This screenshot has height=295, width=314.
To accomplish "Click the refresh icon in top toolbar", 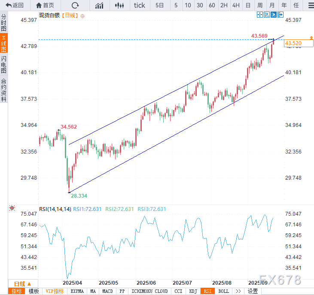I will point(75,5).
